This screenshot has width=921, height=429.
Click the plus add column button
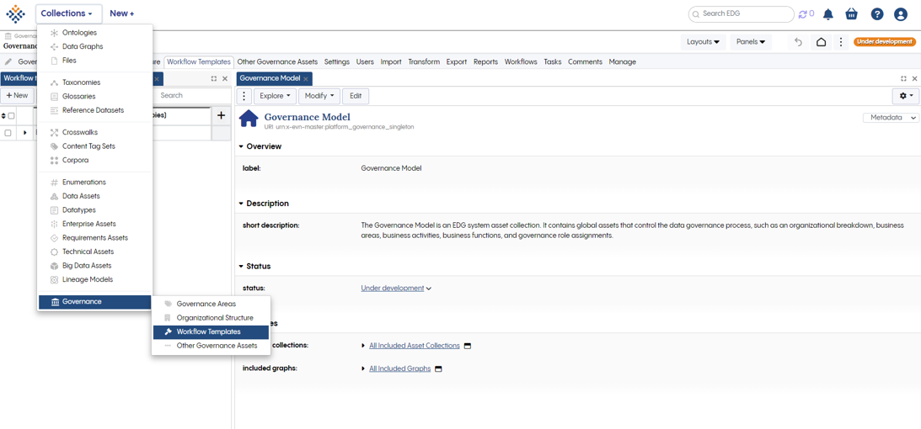click(x=222, y=115)
